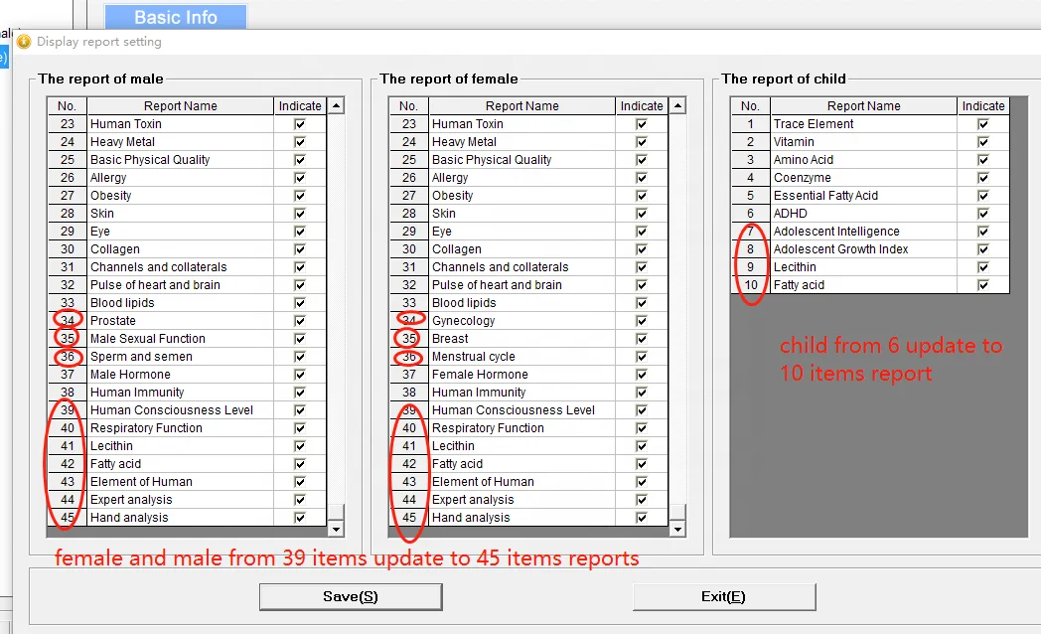The width and height of the screenshot is (1041, 634).
Task: Disable Gynecology in the female report
Action: coord(643,320)
